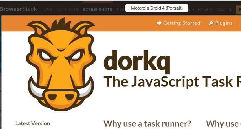
Task: Open the Plugins page link
Action: (224, 23)
